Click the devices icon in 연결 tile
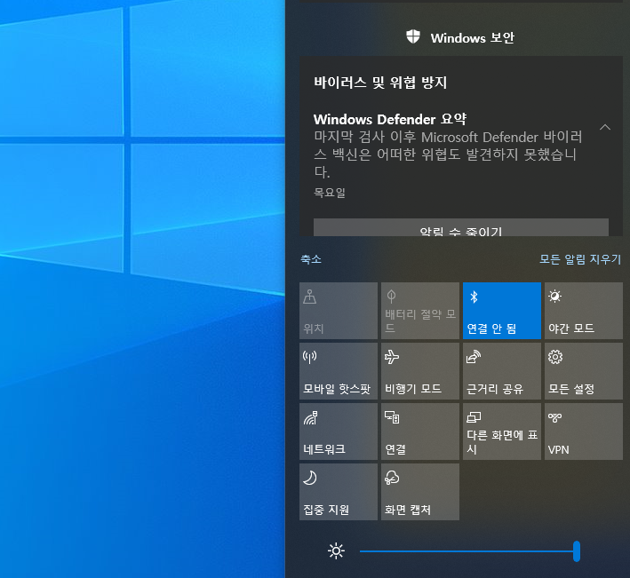The height and width of the screenshot is (578, 630). 392,417
